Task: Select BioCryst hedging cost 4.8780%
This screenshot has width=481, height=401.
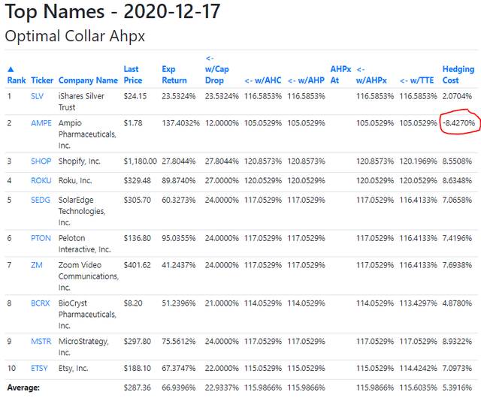Action: tap(457, 303)
